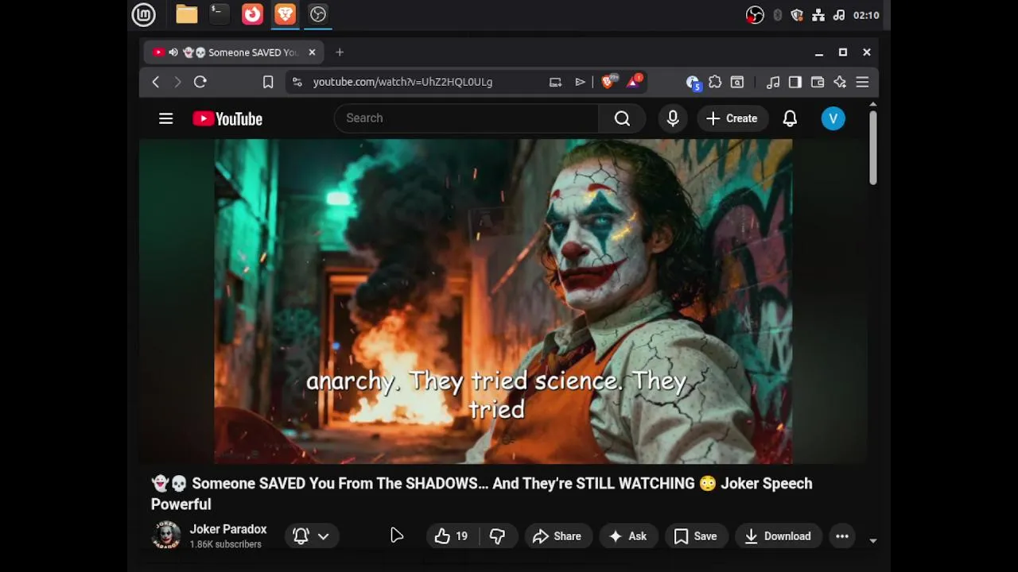Open the Files folder launcher in panel

coord(187,14)
